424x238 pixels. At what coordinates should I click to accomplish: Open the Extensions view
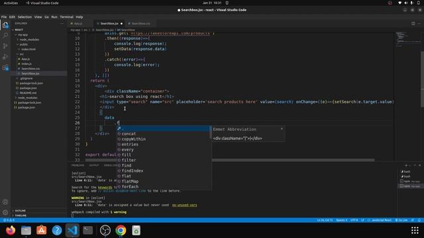coord(5,67)
